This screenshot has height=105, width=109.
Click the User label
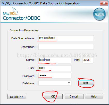point(32,68)
